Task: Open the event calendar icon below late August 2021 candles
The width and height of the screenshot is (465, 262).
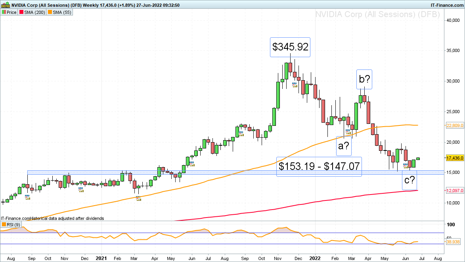Action: [x=241, y=134]
